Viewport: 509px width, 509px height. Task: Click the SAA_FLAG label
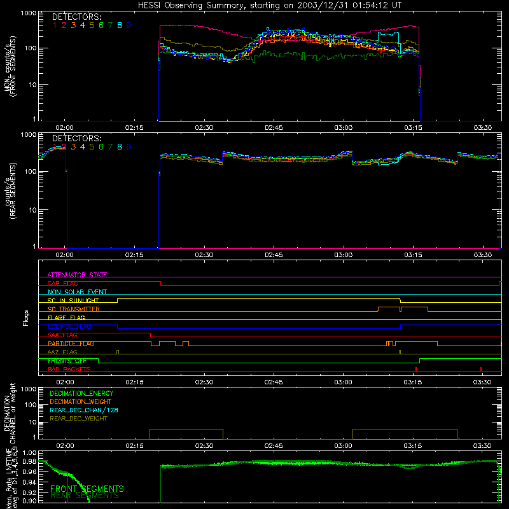point(62,335)
